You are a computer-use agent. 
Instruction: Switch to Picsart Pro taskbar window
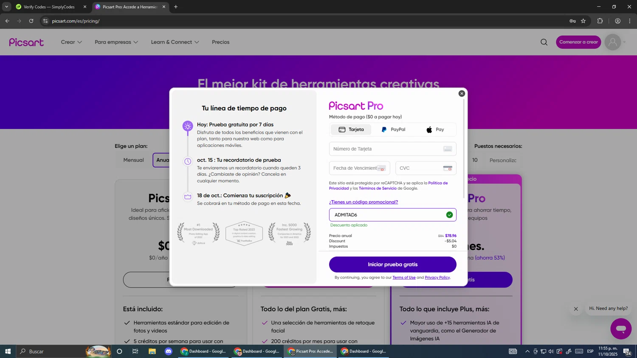[x=310, y=351]
